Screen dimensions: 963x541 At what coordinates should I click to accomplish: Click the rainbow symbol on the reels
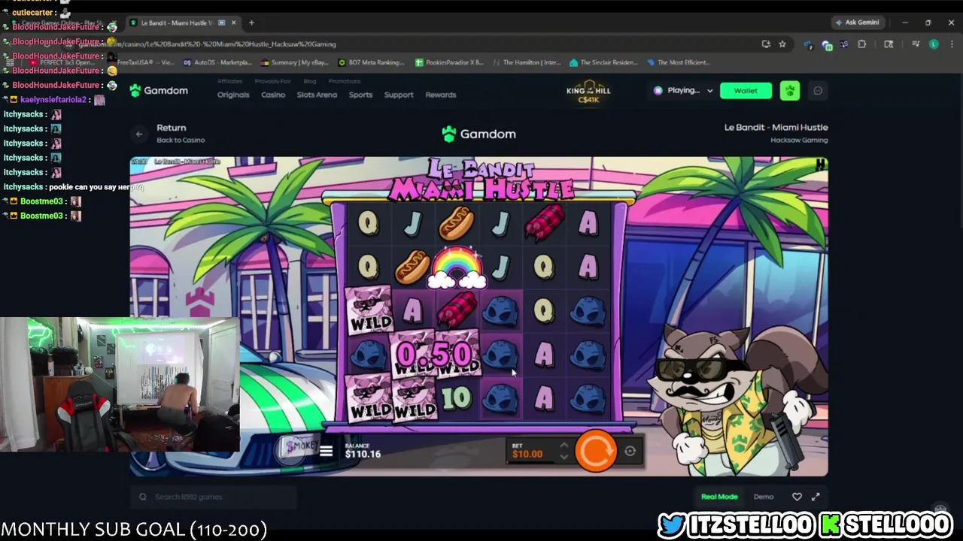(456, 267)
